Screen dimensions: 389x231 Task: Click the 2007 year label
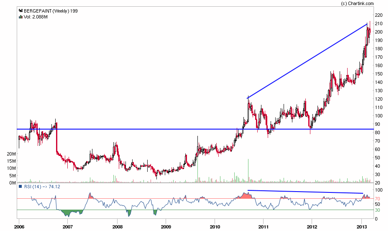click(x=68, y=227)
